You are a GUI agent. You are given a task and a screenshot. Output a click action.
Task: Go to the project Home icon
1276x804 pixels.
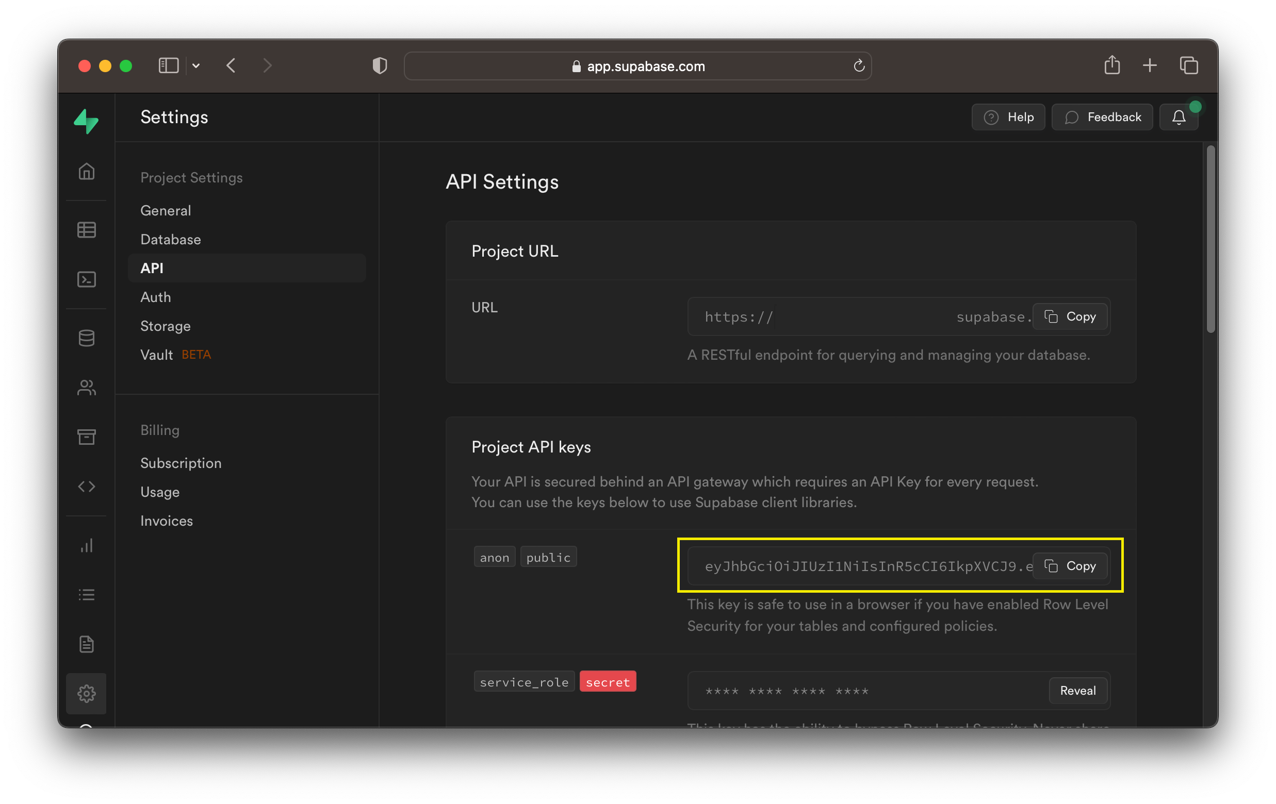point(86,172)
